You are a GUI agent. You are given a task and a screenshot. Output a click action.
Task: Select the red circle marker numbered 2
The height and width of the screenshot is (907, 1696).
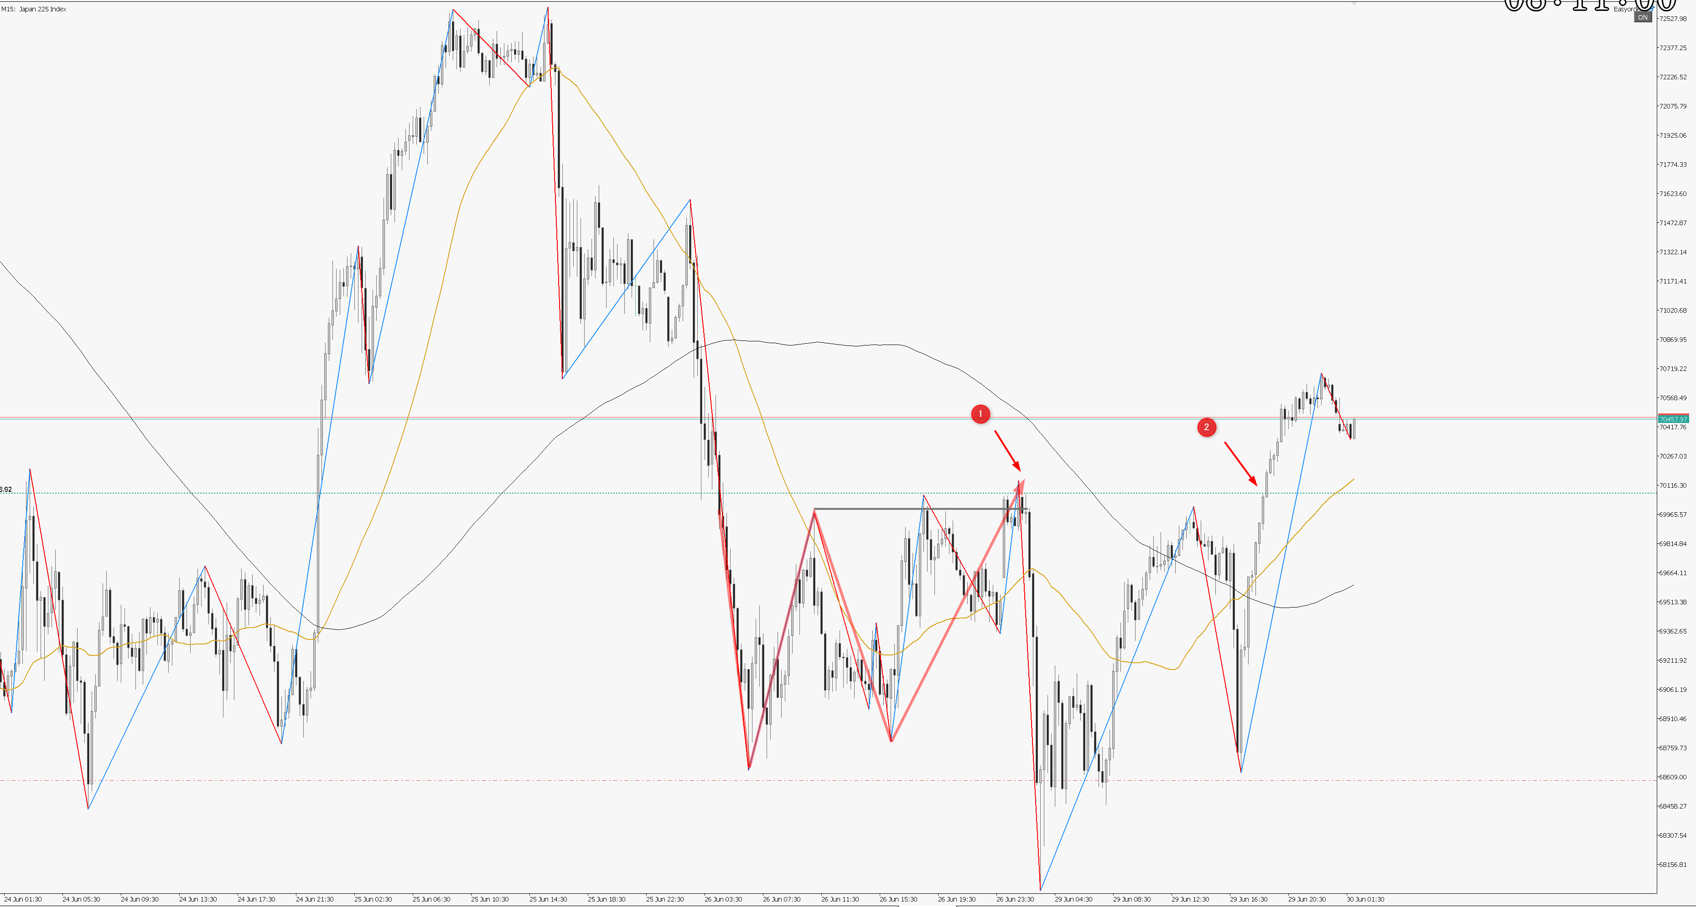1206,427
